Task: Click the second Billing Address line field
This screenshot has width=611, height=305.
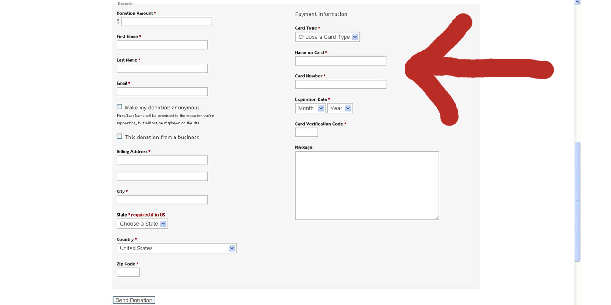Action: tap(162, 176)
